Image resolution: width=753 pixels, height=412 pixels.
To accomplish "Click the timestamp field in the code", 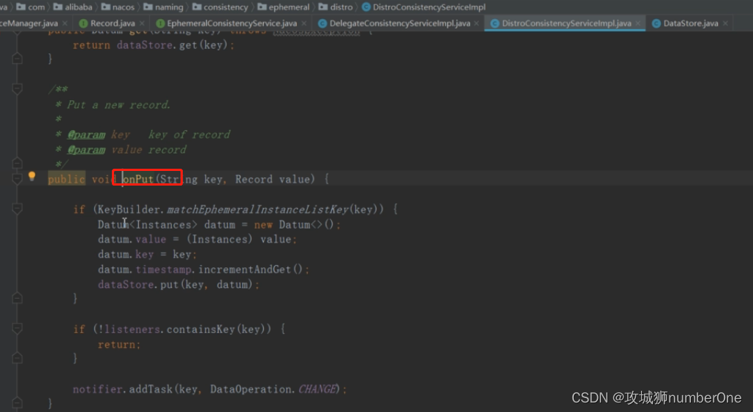I will (x=164, y=269).
